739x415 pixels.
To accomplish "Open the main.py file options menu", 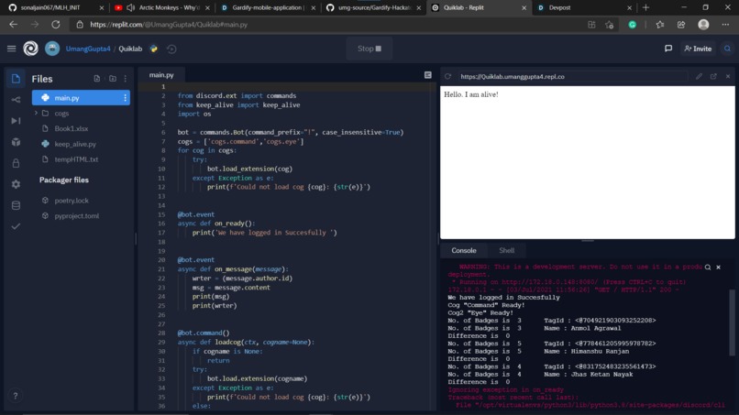I will (x=125, y=98).
